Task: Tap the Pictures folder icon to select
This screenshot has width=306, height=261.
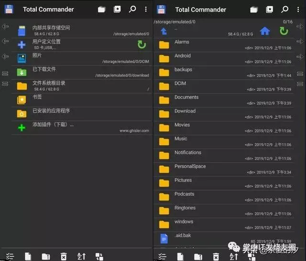Action: 164,183
